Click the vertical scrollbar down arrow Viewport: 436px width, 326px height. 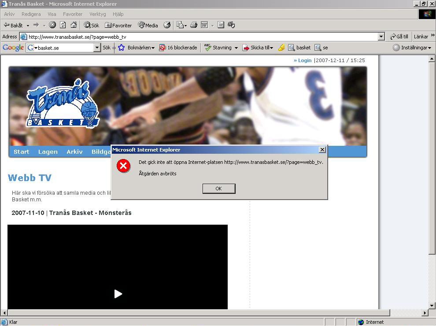[432, 305]
